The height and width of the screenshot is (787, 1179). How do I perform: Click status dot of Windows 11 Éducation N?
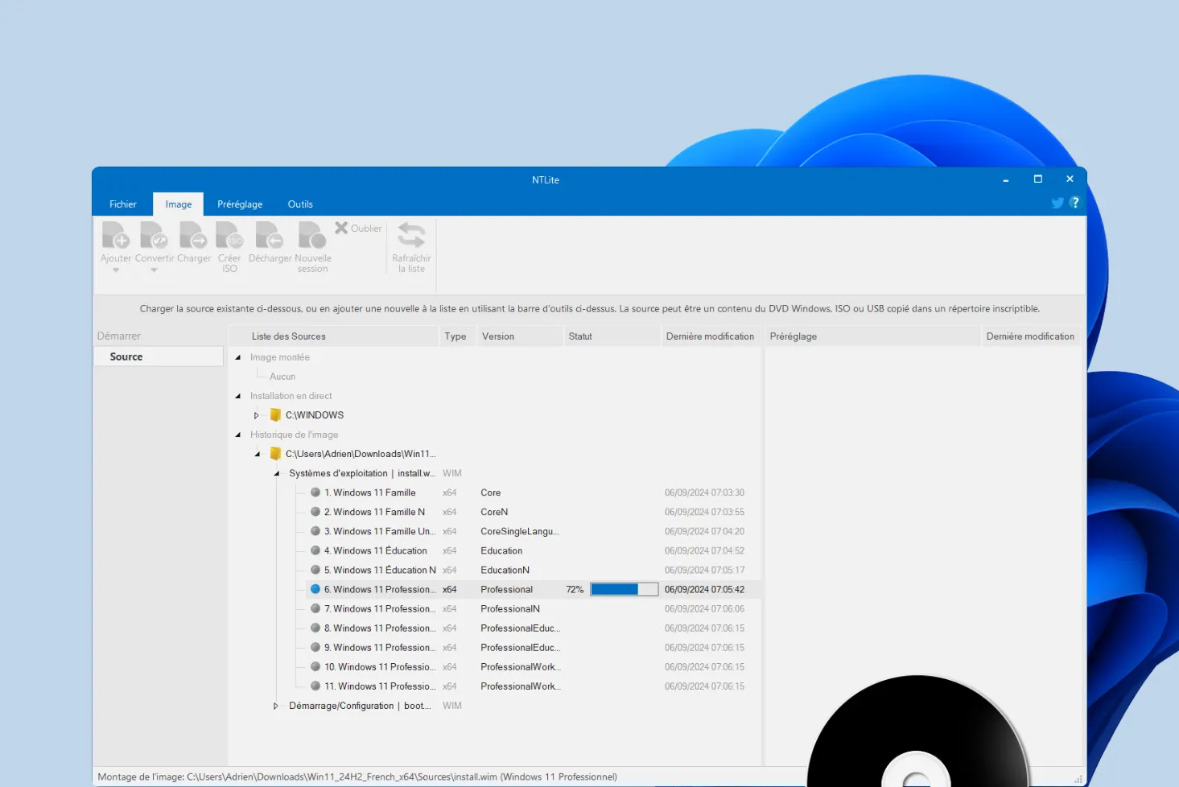(x=315, y=570)
